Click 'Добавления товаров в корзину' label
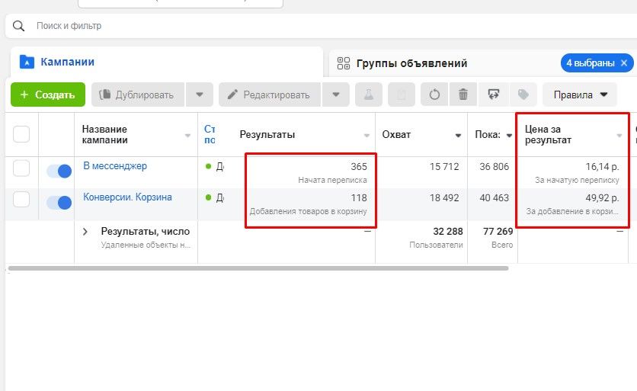The image size is (637, 391). point(308,211)
